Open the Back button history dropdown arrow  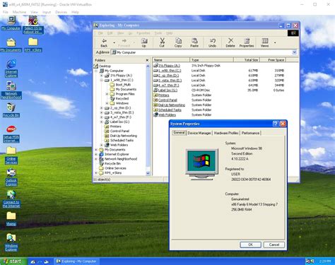114,42
